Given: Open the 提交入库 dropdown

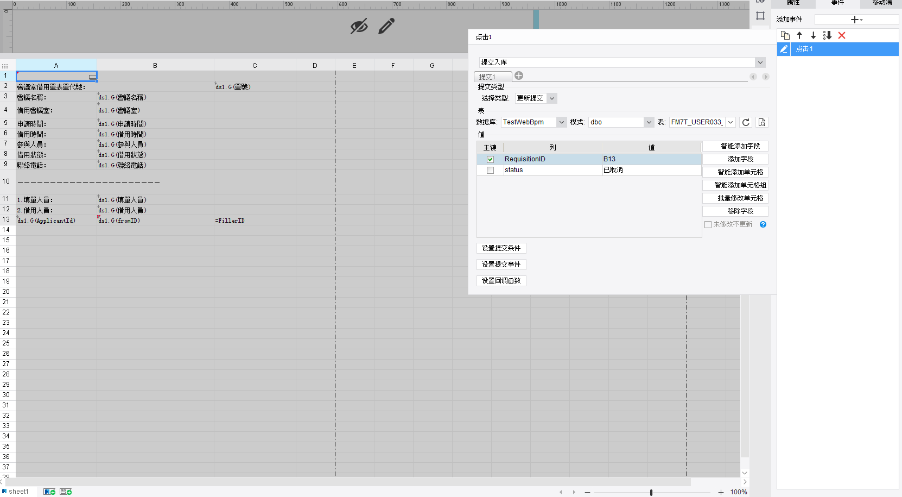Looking at the screenshot, I should pos(760,62).
